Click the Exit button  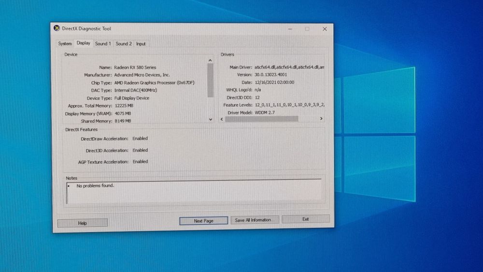(x=306, y=219)
